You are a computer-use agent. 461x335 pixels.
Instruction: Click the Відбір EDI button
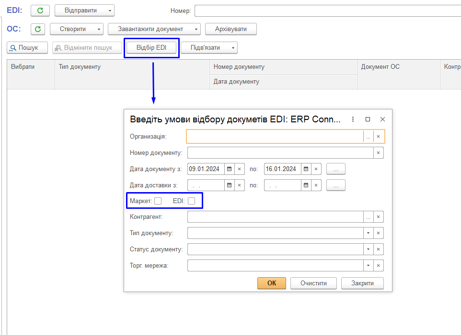pos(151,48)
